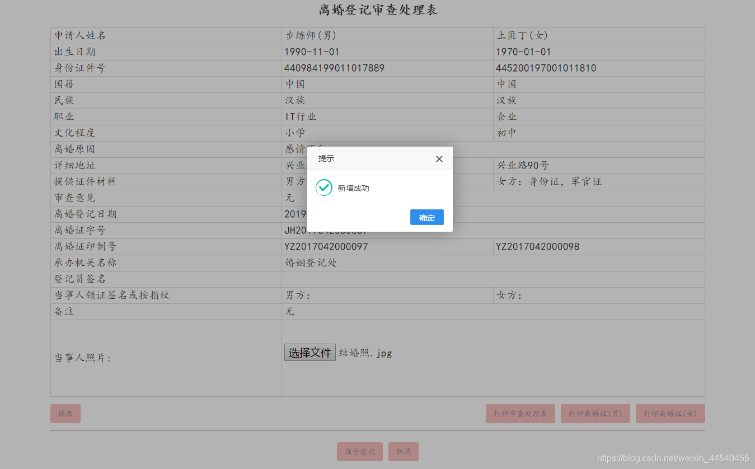755x469 pixels.
Task: Click the occupation cell IT行业
Action: click(387, 116)
